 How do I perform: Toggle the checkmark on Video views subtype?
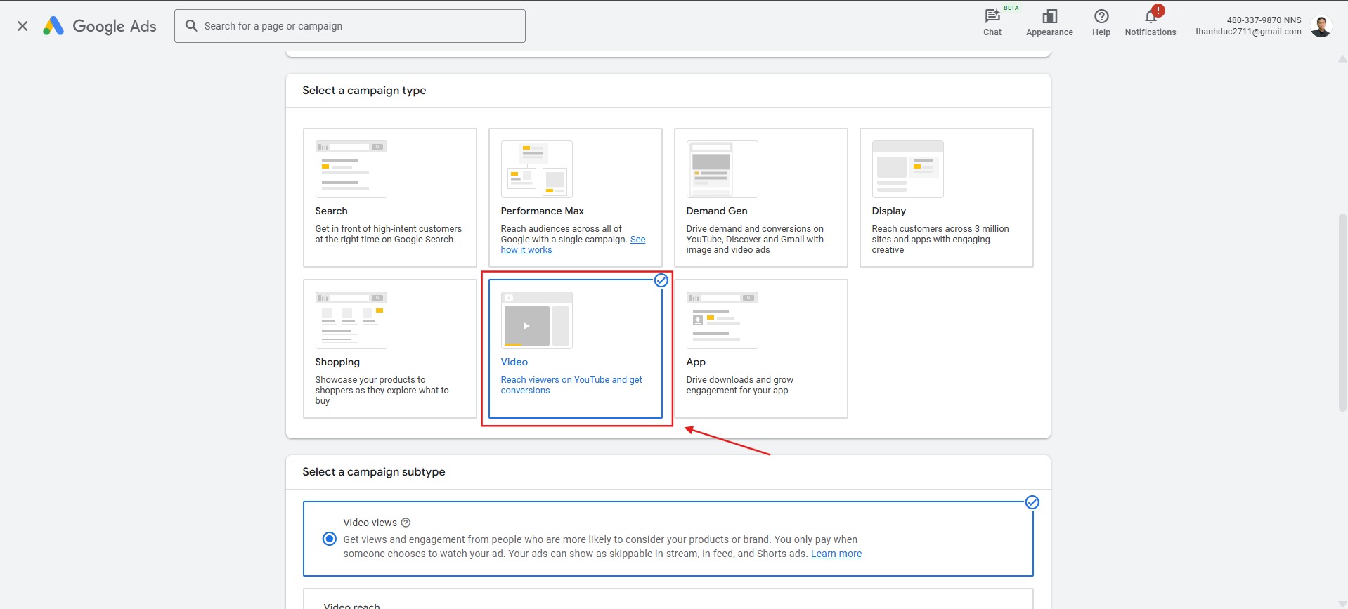click(1032, 502)
